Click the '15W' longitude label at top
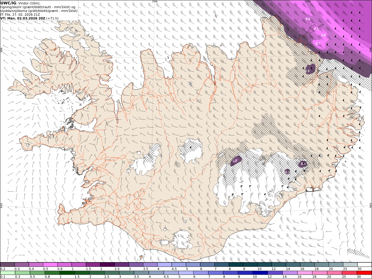The width and height of the screenshot is (372, 279). point(308,1)
